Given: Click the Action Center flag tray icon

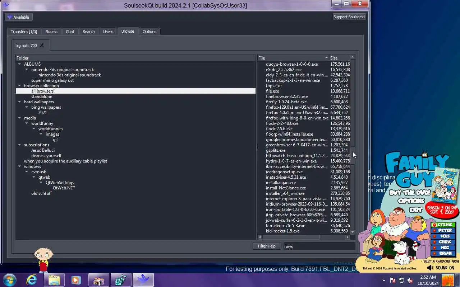Looking at the screenshot, I should (x=393, y=280).
